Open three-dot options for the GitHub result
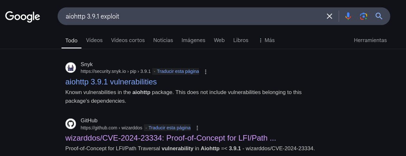The width and height of the screenshot is (406, 156). (197, 128)
